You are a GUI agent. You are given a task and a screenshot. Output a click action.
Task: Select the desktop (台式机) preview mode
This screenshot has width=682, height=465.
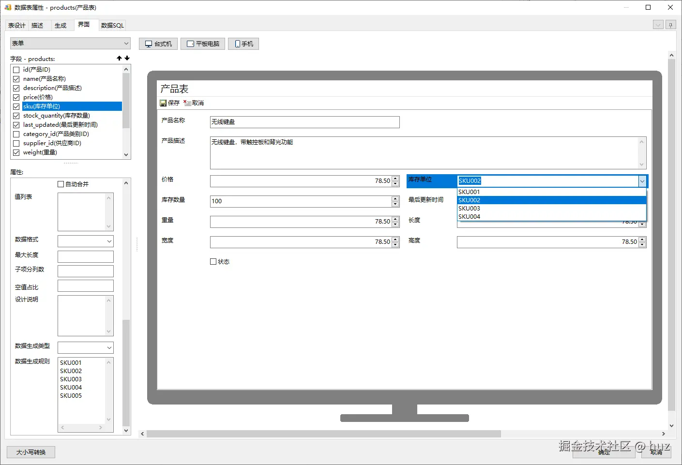click(x=158, y=44)
